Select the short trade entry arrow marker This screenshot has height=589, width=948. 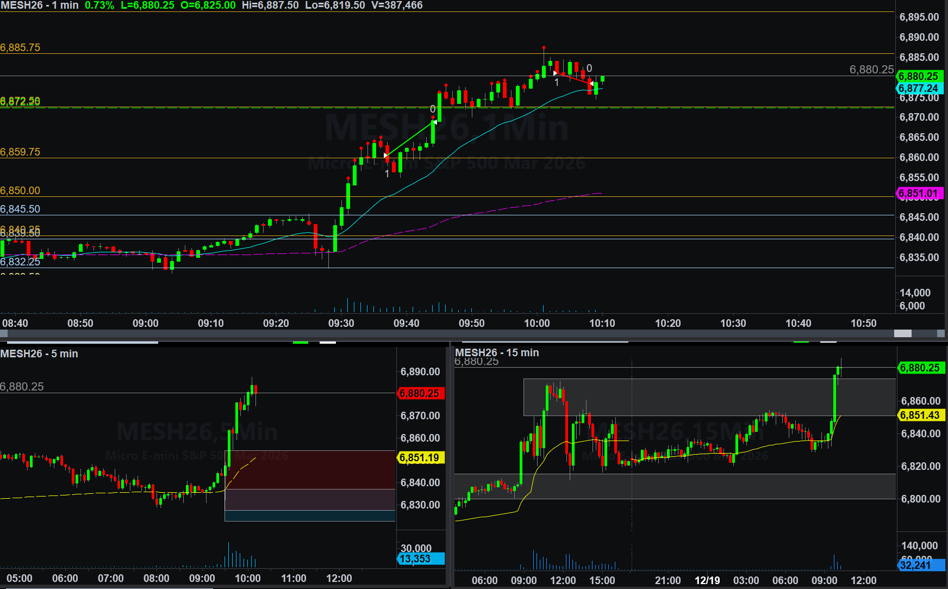tap(555, 73)
